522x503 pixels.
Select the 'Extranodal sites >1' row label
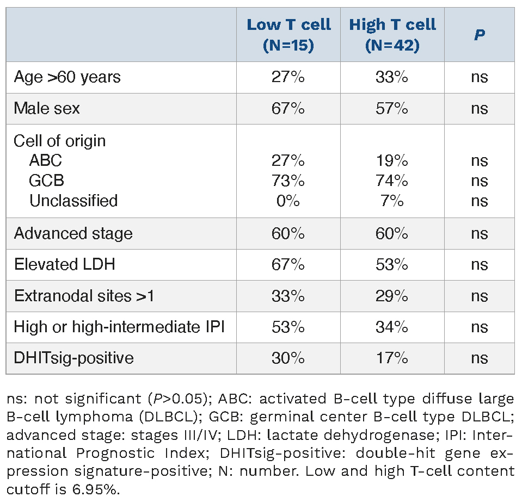click(x=84, y=296)
